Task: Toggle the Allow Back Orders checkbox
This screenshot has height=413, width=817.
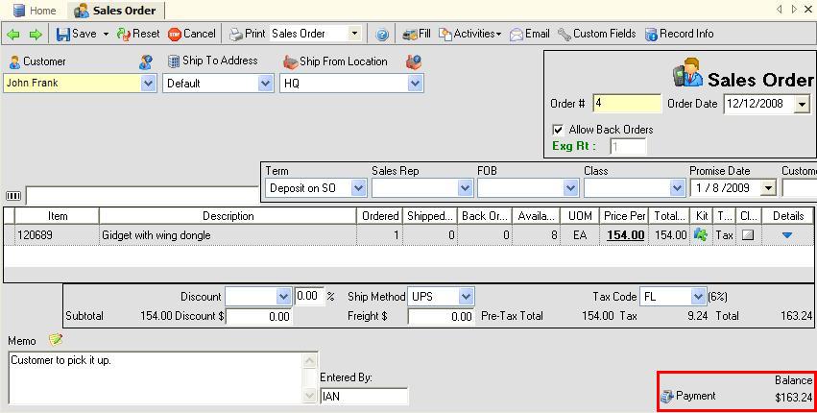Action: coord(558,130)
